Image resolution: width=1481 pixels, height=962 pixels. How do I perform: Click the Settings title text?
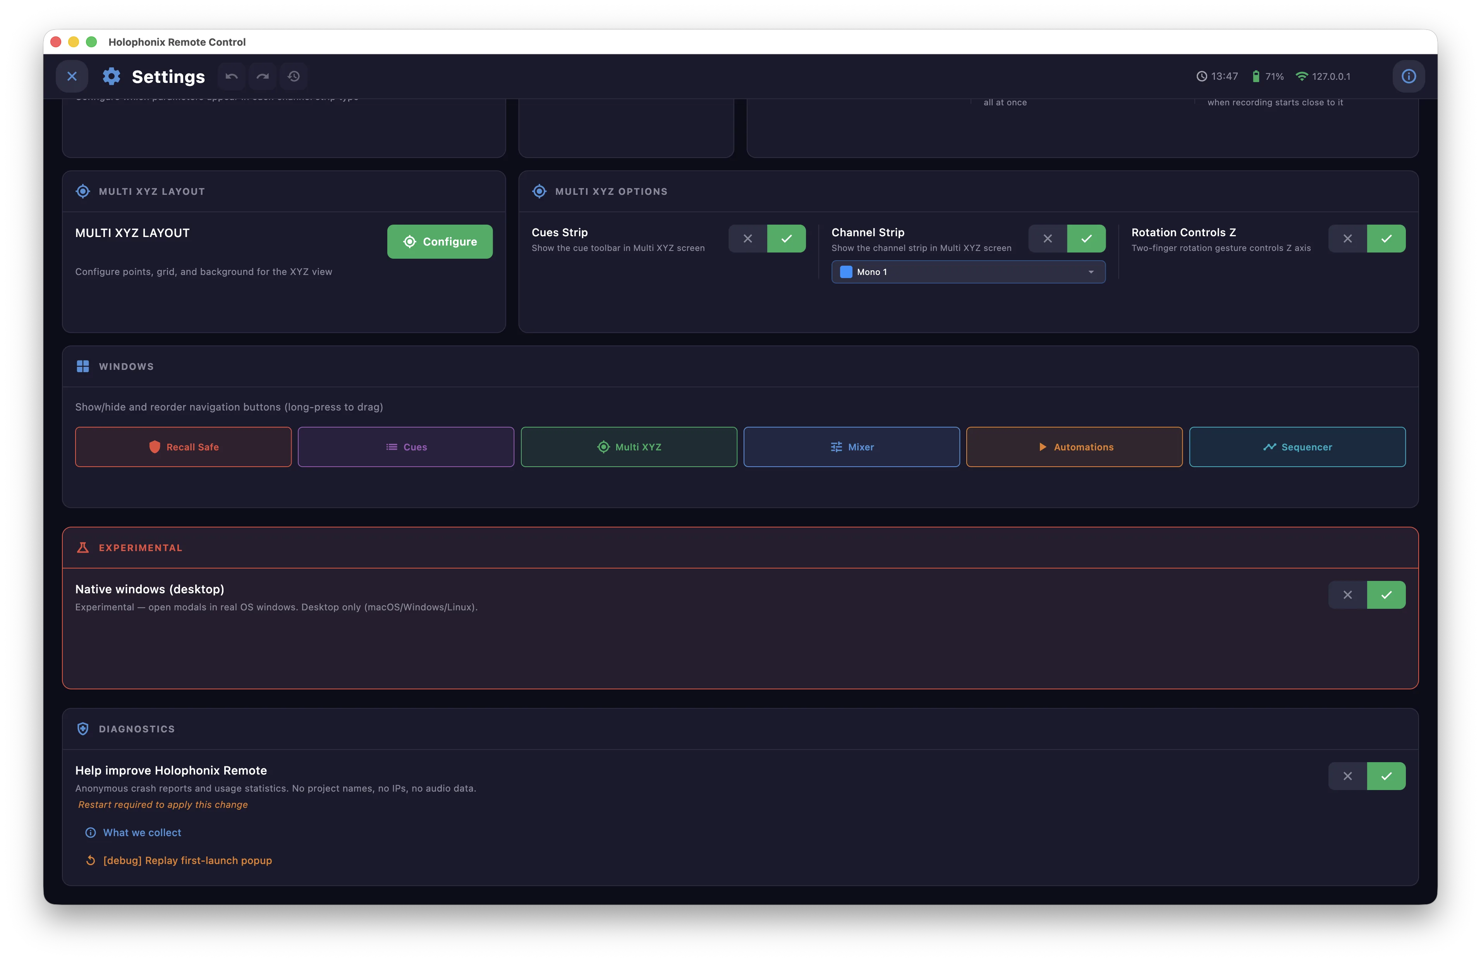168,77
